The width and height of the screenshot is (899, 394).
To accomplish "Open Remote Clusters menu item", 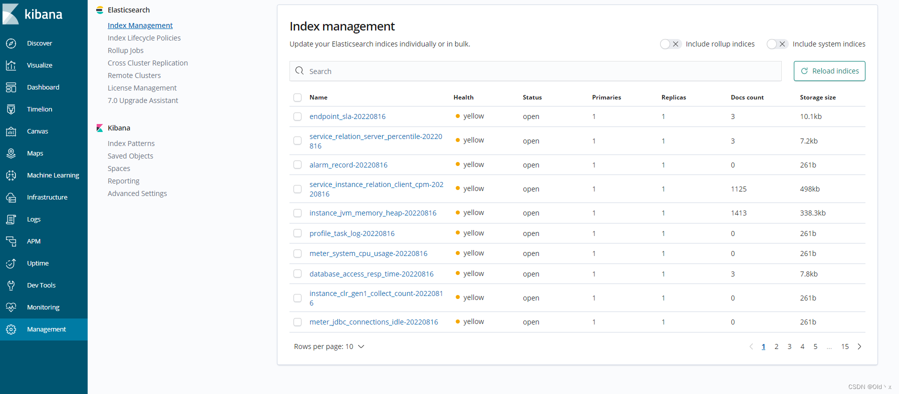I will tap(134, 75).
